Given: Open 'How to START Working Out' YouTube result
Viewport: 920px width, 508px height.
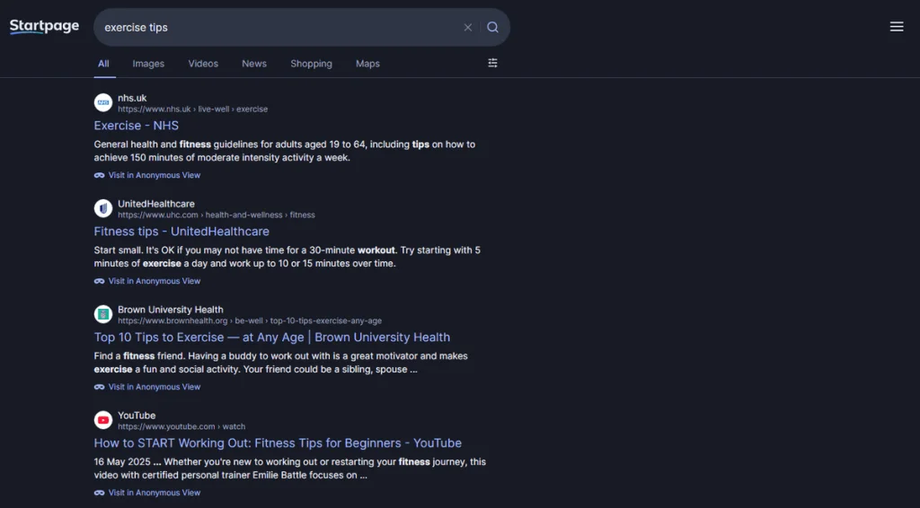Looking at the screenshot, I should coord(278,443).
